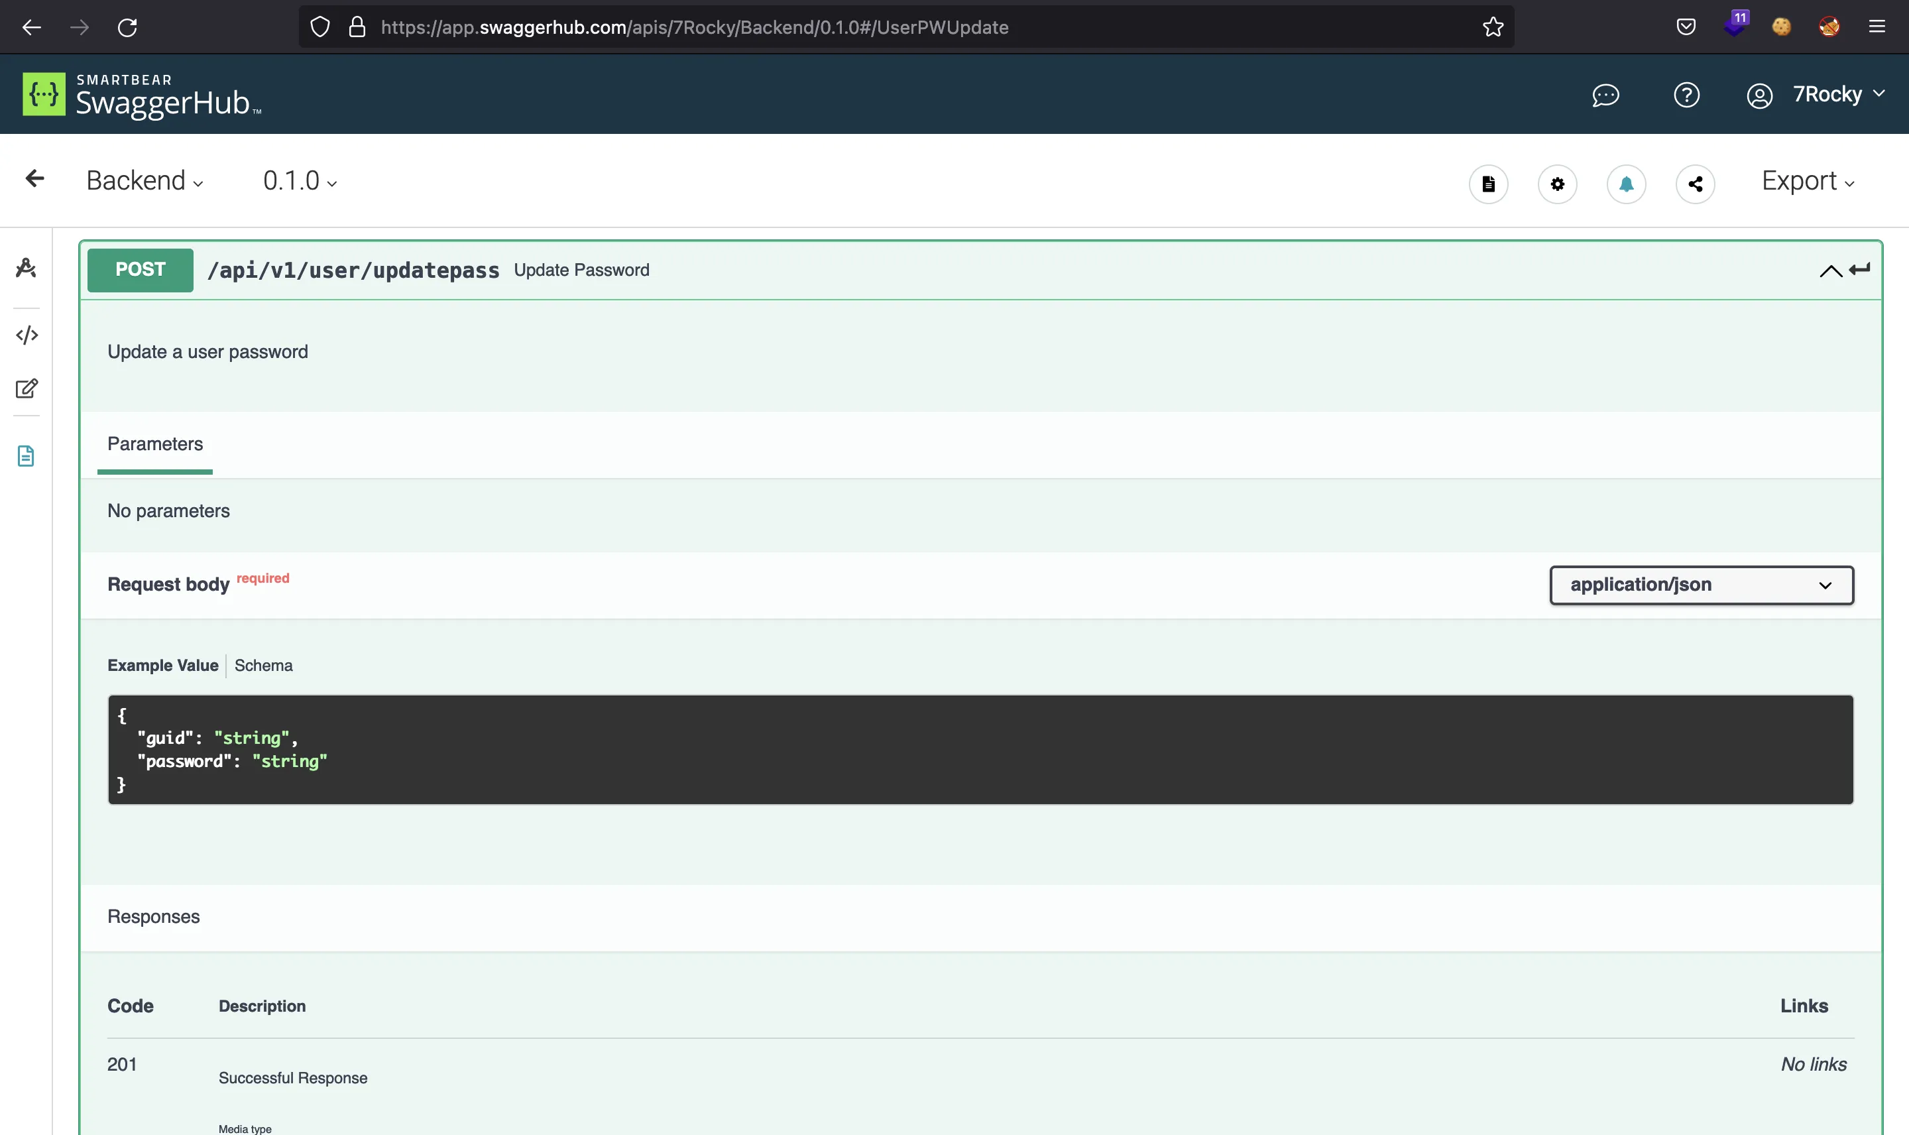The image size is (1909, 1135).
Task: Switch to the Schema tab
Action: pyautogui.click(x=264, y=666)
